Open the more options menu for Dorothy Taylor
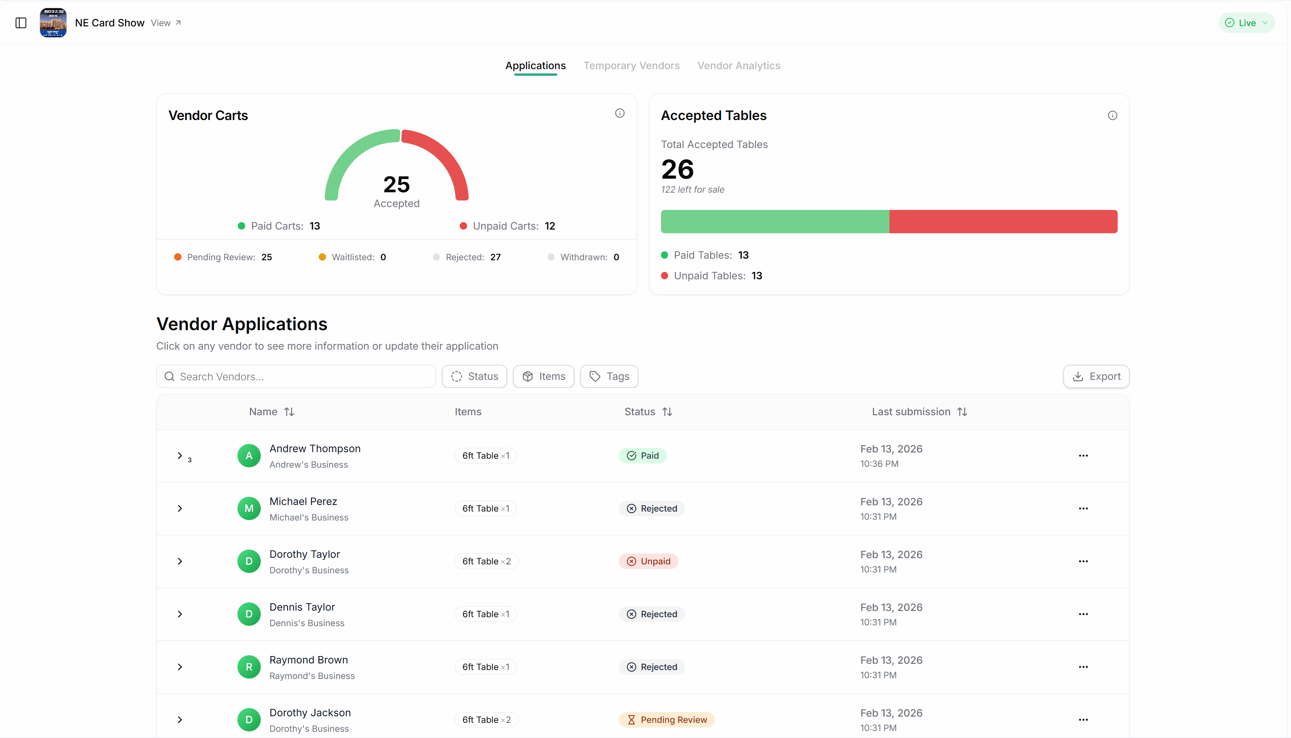Screen dimensions: 1291x738 (1083, 561)
